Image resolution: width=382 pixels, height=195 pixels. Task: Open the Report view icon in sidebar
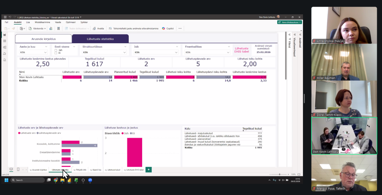pyautogui.click(x=4, y=35)
